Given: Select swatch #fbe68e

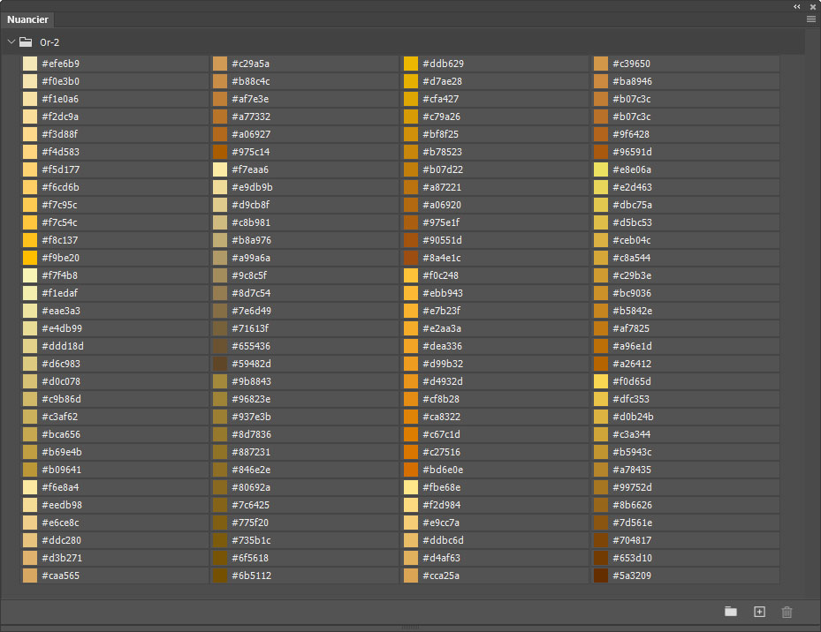Looking at the screenshot, I should (411, 487).
